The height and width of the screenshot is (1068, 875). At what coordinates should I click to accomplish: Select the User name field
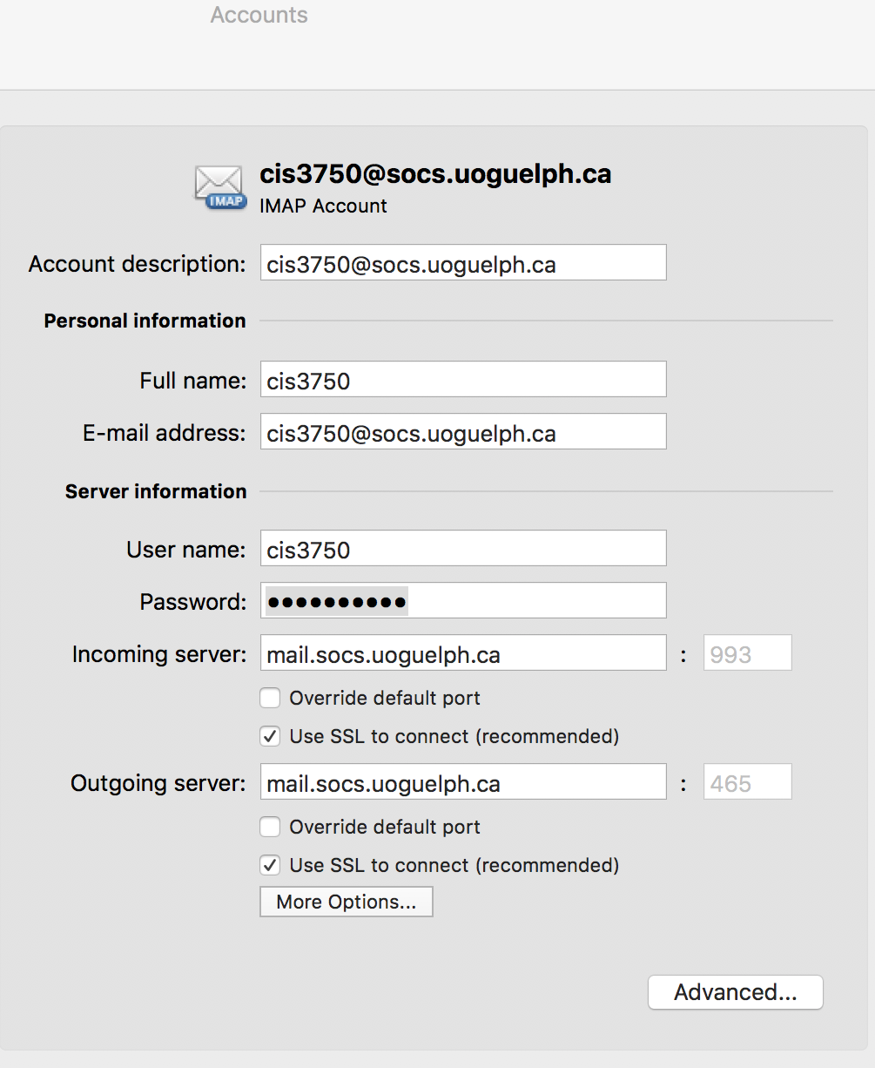462,548
